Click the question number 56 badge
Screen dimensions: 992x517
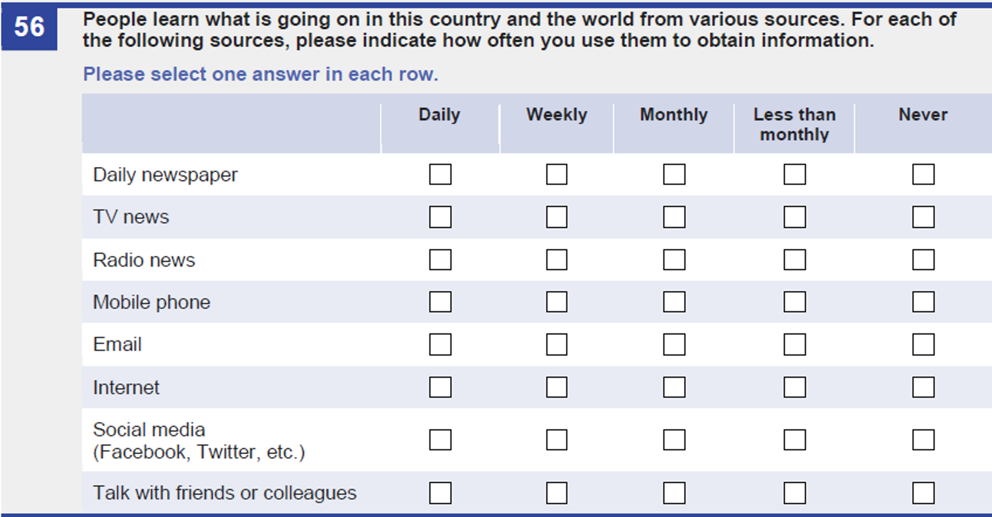click(29, 27)
